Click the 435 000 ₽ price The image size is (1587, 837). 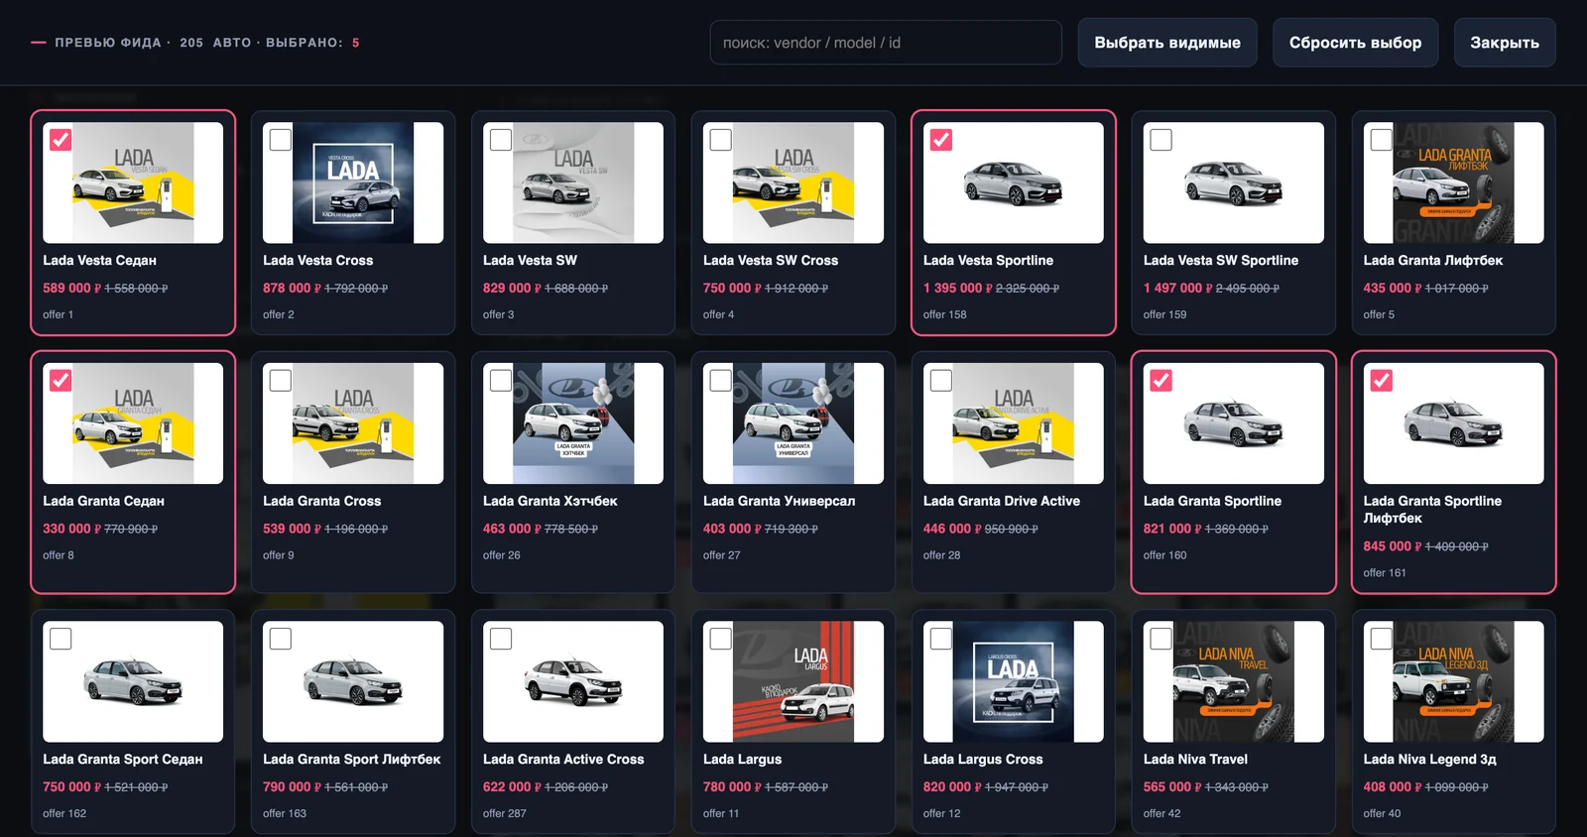click(1393, 288)
